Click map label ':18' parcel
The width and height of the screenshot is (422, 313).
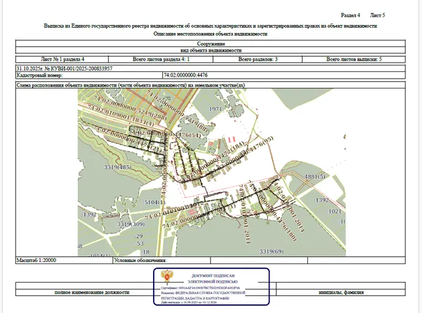point(145,252)
